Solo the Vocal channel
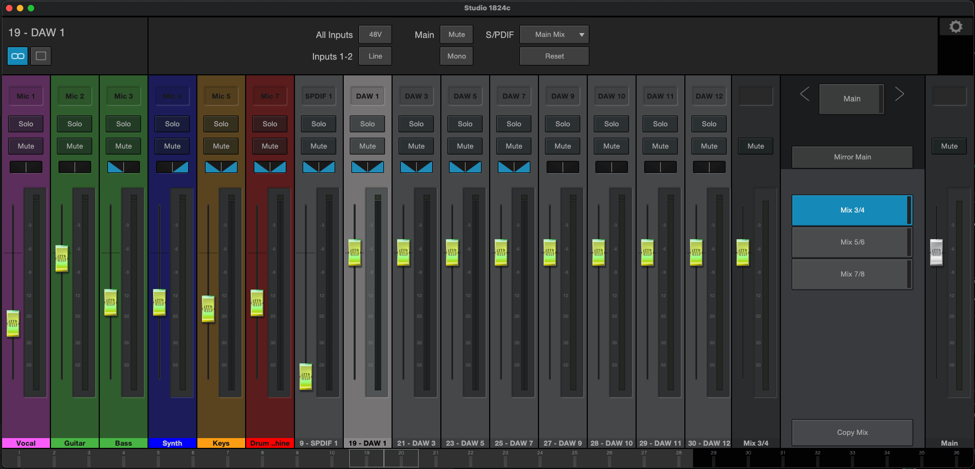This screenshot has height=469, width=975. 26,124
